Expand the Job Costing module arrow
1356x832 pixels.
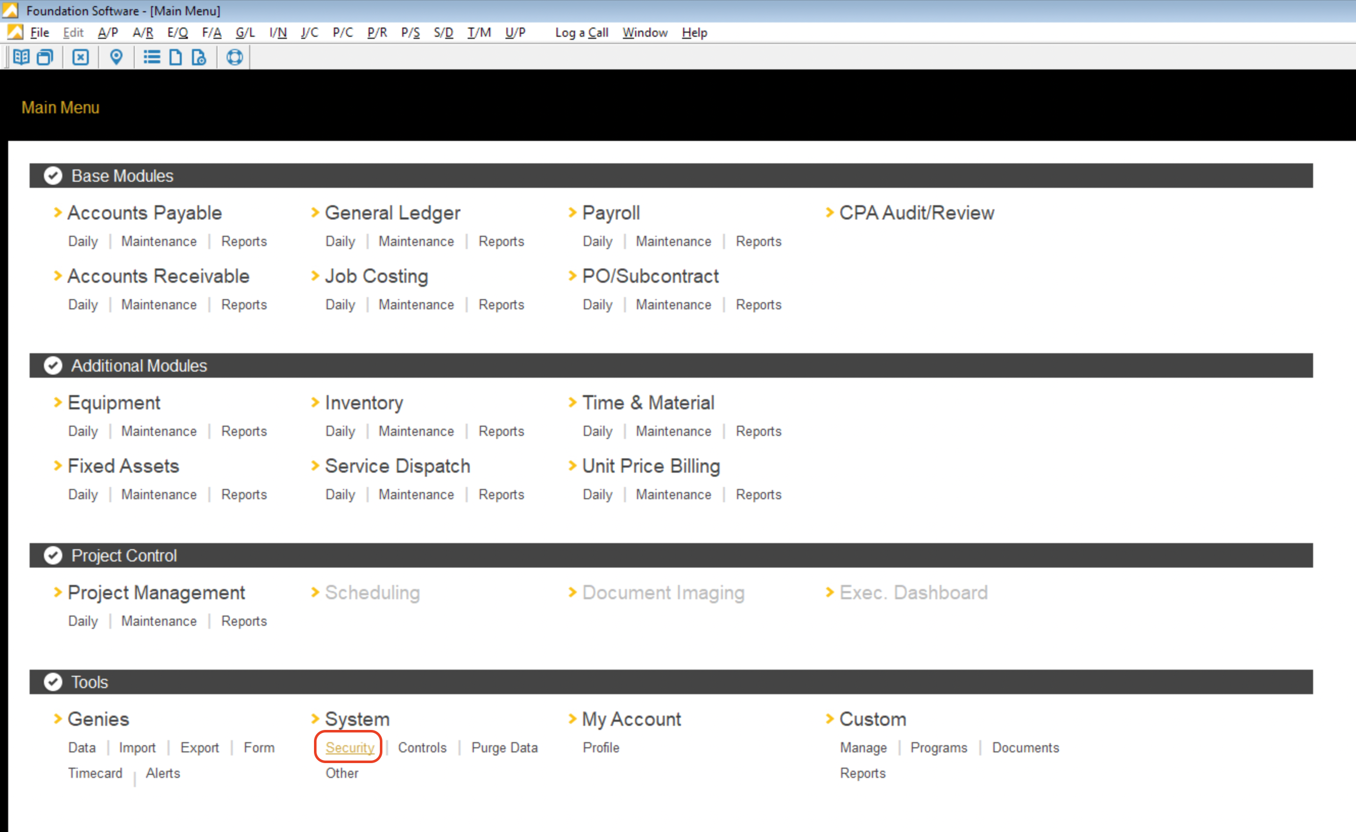point(316,276)
